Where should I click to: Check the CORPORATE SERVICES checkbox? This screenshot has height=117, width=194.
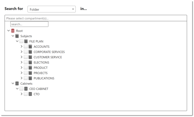click(x=26, y=52)
